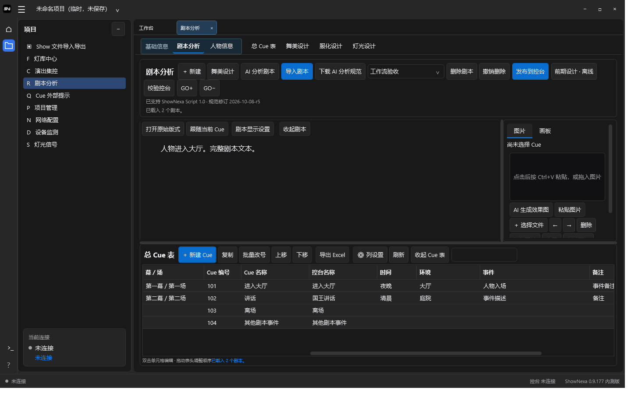The width and height of the screenshot is (631, 394).
Task: Select the 人物信息 tab
Action: coord(222,46)
